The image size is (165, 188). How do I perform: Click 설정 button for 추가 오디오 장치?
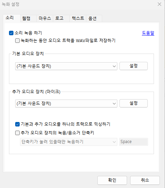[x=134, y=103]
